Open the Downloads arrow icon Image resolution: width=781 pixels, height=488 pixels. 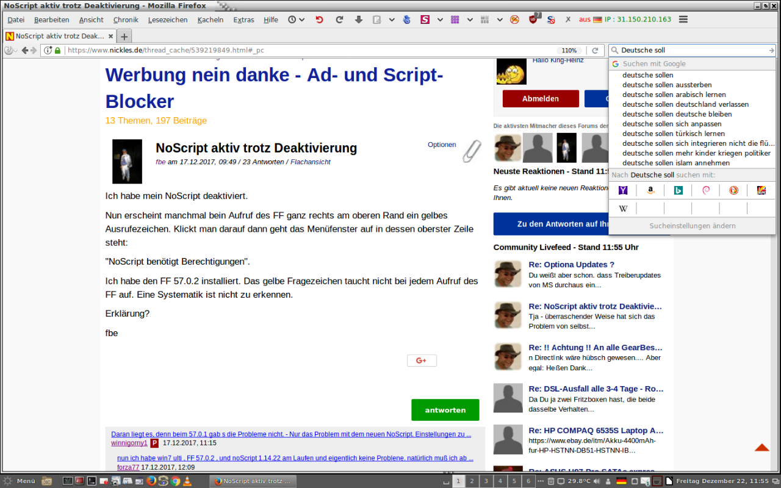pos(359,20)
